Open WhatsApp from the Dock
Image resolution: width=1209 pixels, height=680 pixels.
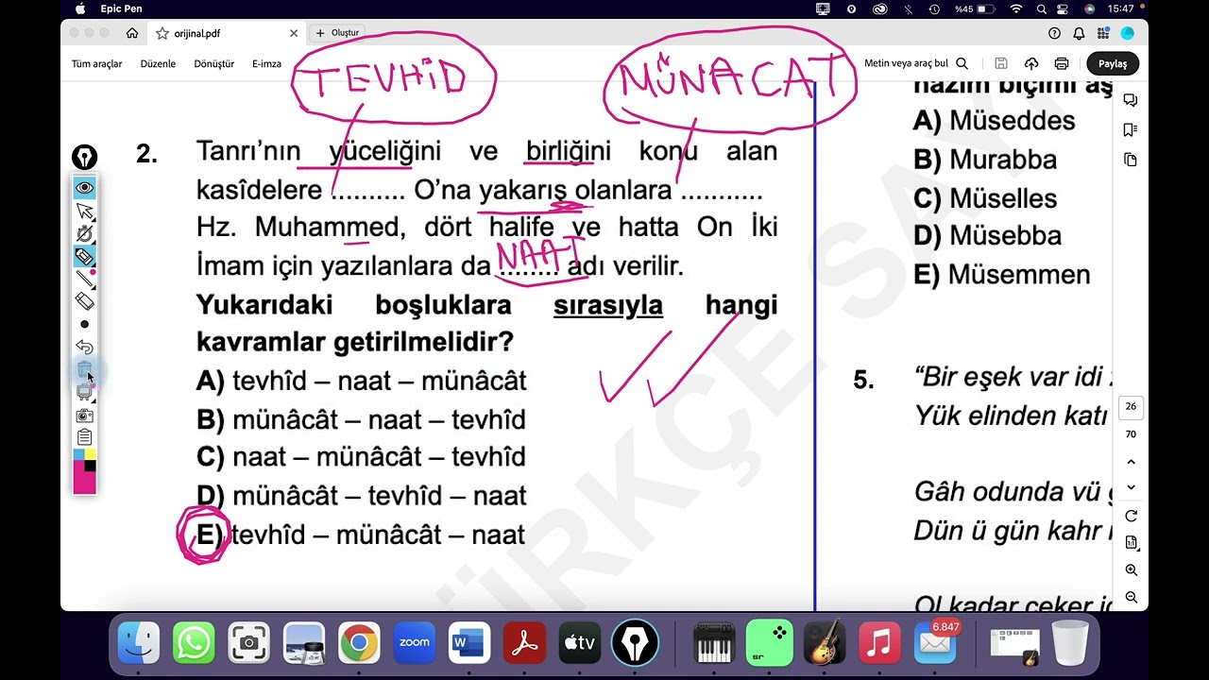point(194,644)
